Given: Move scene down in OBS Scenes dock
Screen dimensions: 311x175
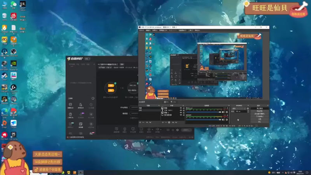Looking at the screenshot, I should pyautogui.click(x=150, y=122).
